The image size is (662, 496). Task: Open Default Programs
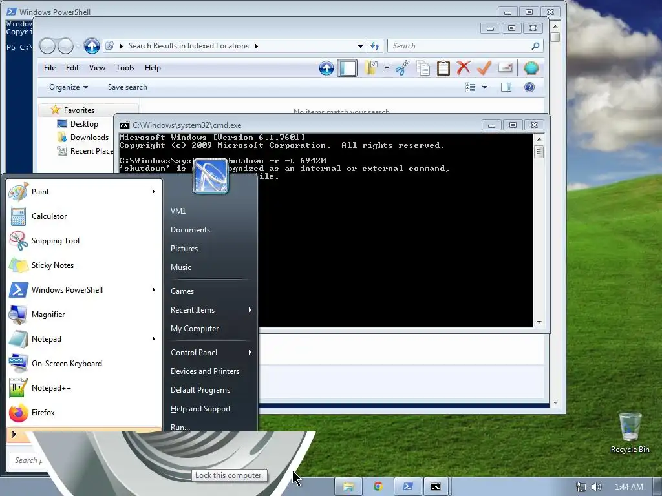point(200,390)
